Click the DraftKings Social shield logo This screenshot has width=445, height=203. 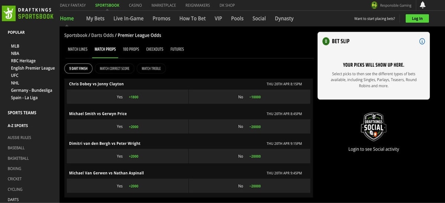coord(373,127)
